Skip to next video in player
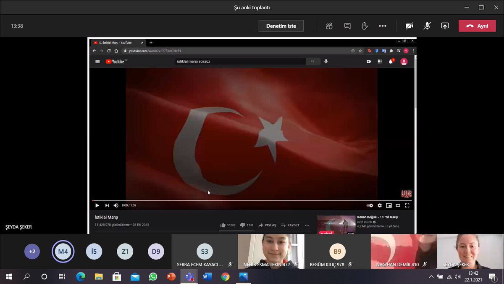 point(107,205)
